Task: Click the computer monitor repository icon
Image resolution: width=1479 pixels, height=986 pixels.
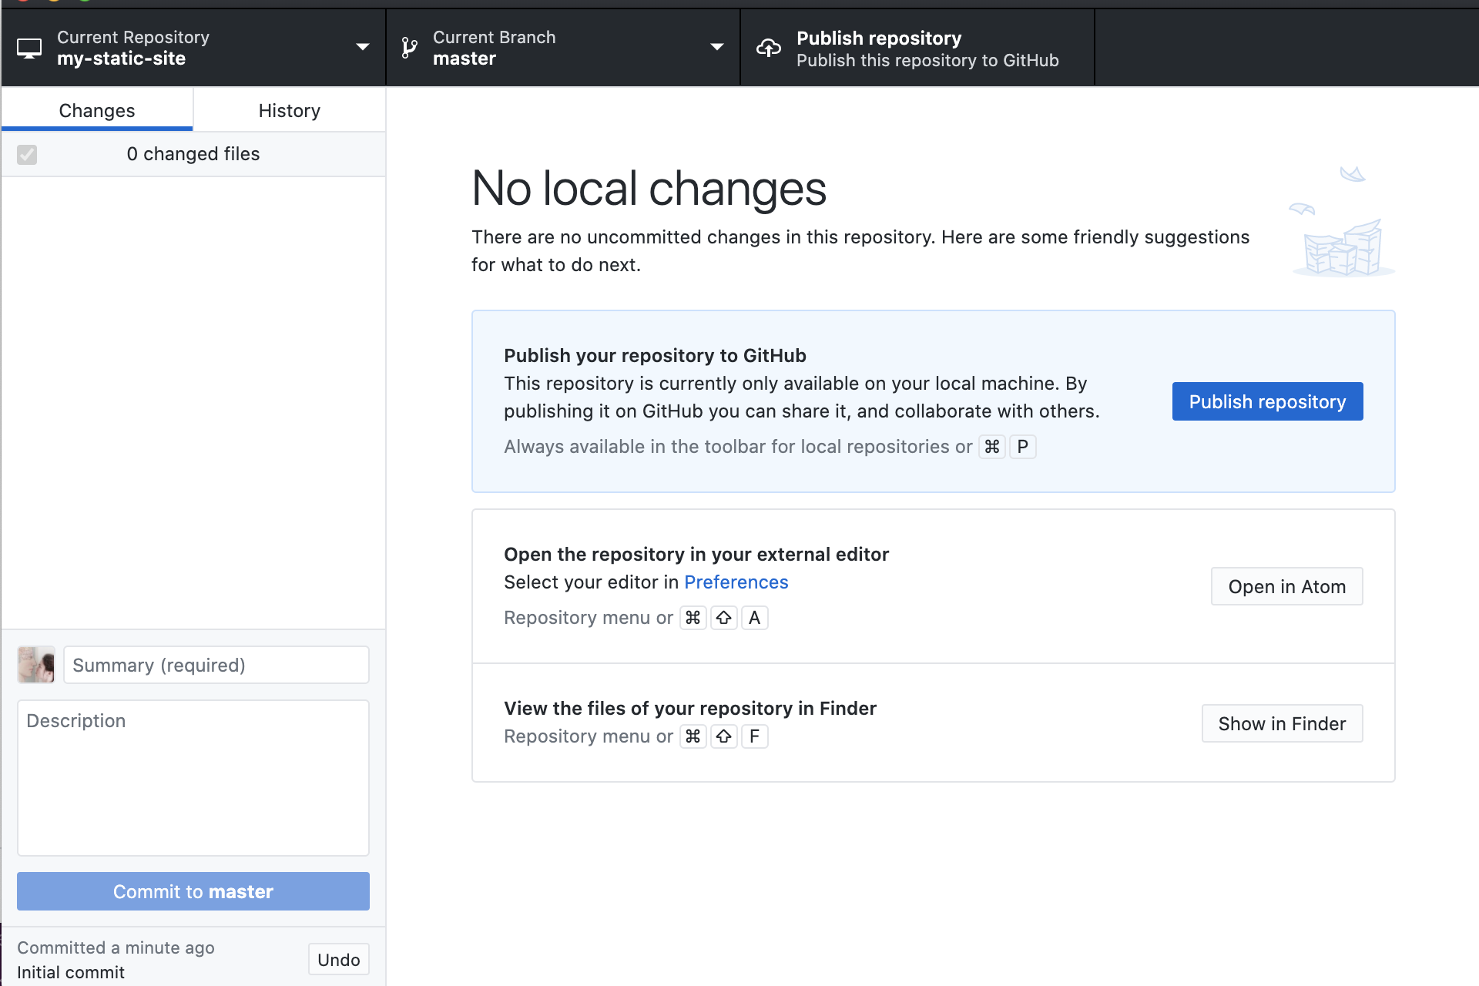Action: tap(29, 49)
